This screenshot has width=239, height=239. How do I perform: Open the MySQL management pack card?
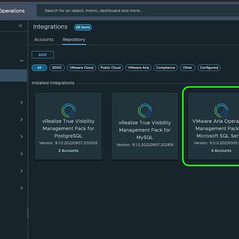tap(145, 126)
